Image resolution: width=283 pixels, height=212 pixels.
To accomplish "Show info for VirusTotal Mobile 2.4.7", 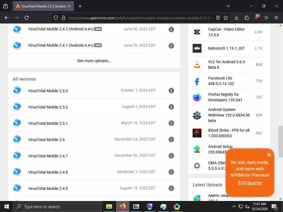I will pos(171,156).
